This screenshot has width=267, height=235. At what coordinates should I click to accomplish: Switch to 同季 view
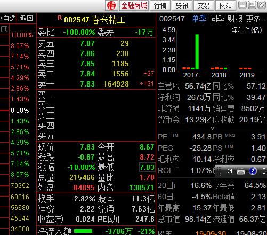point(217,19)
